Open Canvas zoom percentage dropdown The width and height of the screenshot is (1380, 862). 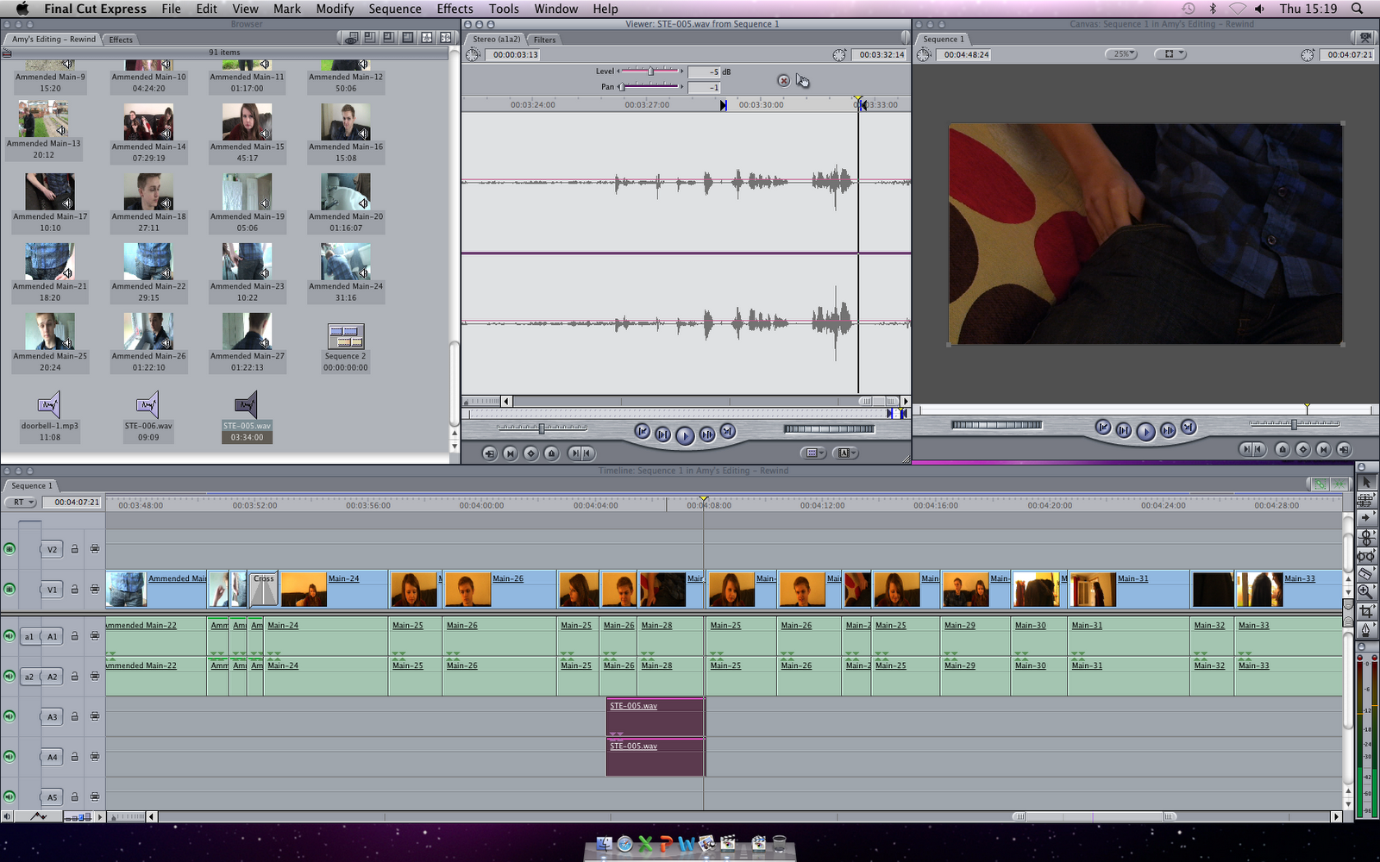(x=1121, y=54)
